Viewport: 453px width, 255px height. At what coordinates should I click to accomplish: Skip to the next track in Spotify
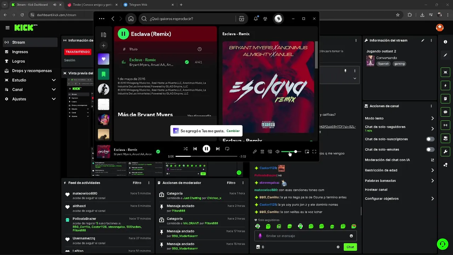[x=218, y=149]
